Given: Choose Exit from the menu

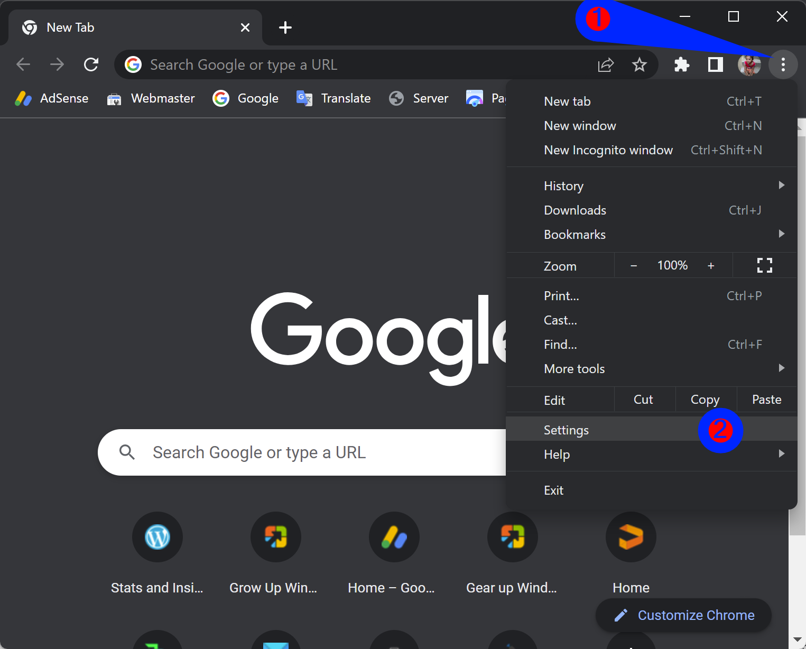Looking at the screenshot, I should 651,490.
